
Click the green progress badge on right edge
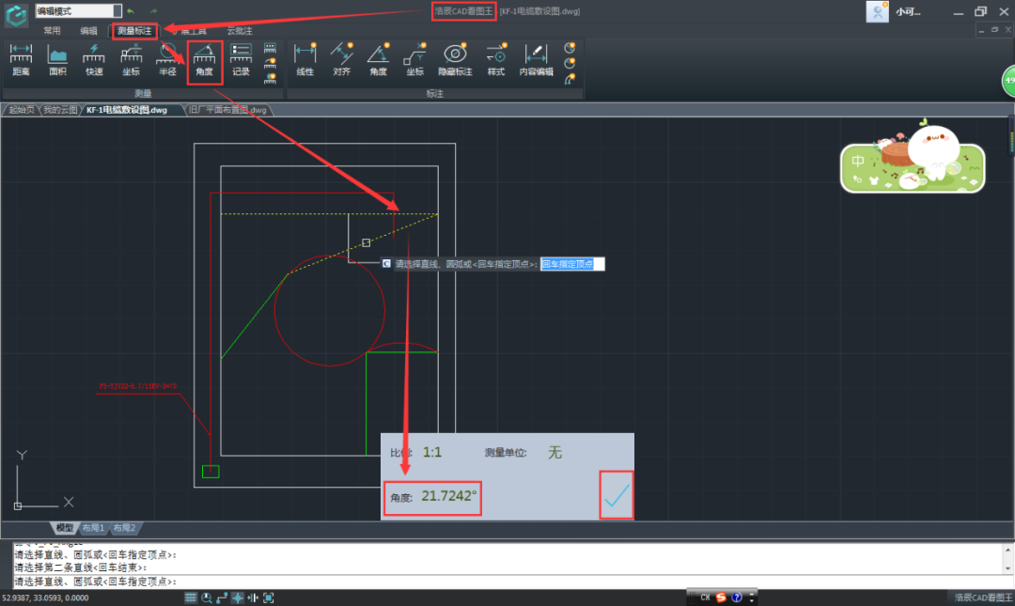coord(1009,82)
